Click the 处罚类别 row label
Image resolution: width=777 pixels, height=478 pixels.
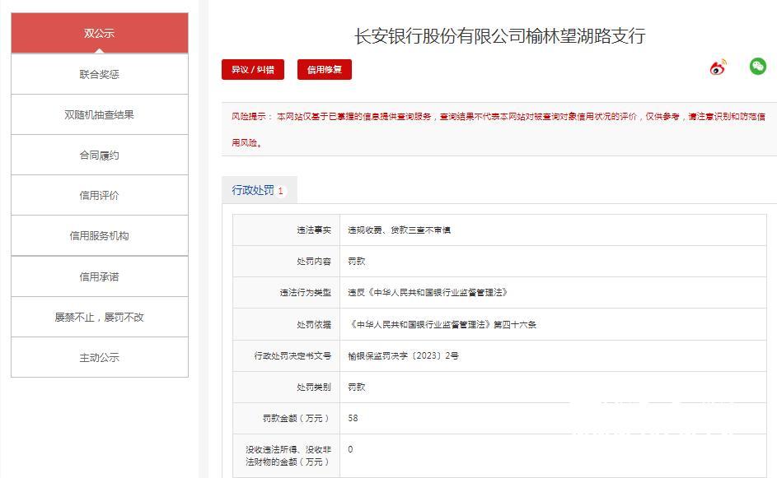tap(314, 387)
